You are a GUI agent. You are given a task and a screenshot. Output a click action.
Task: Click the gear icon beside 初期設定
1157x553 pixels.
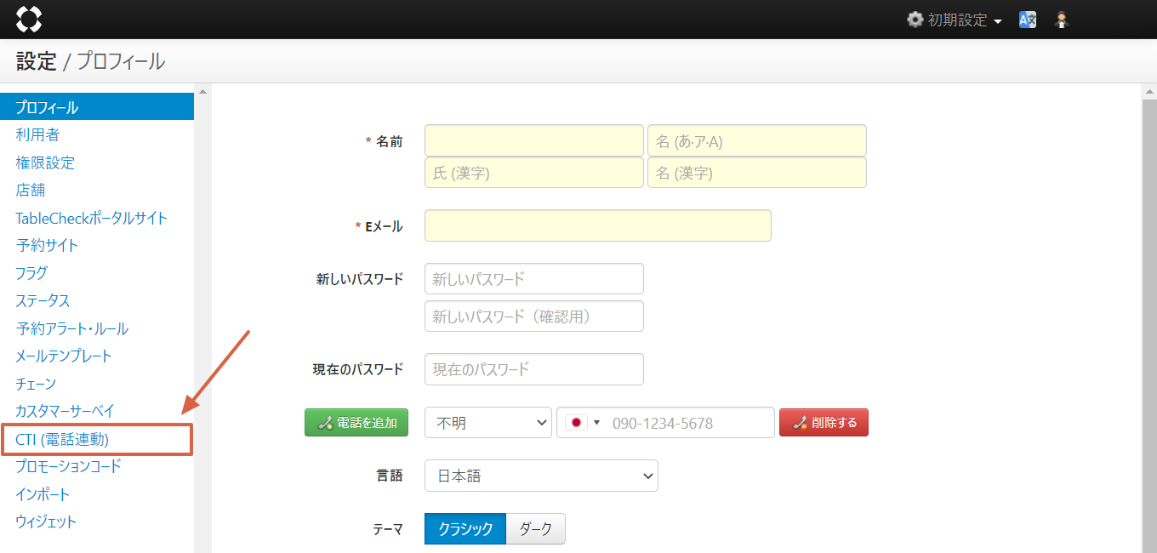pos(915,20)
